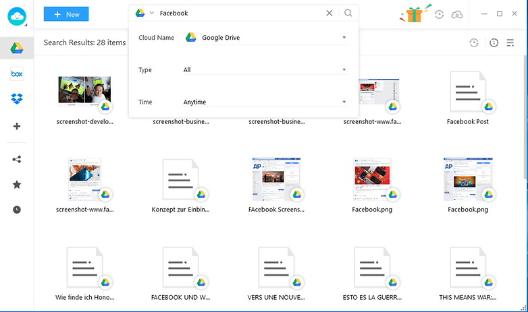This screenshot has width=528, height=312.
Task: Select the THIS MEANS WAR:... document
Action: (x=468, y=268)
